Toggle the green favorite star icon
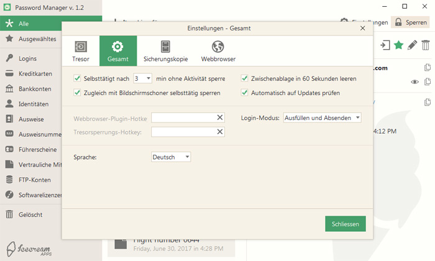This screenshot has height=261, width=435. click(x=399, y=45)
